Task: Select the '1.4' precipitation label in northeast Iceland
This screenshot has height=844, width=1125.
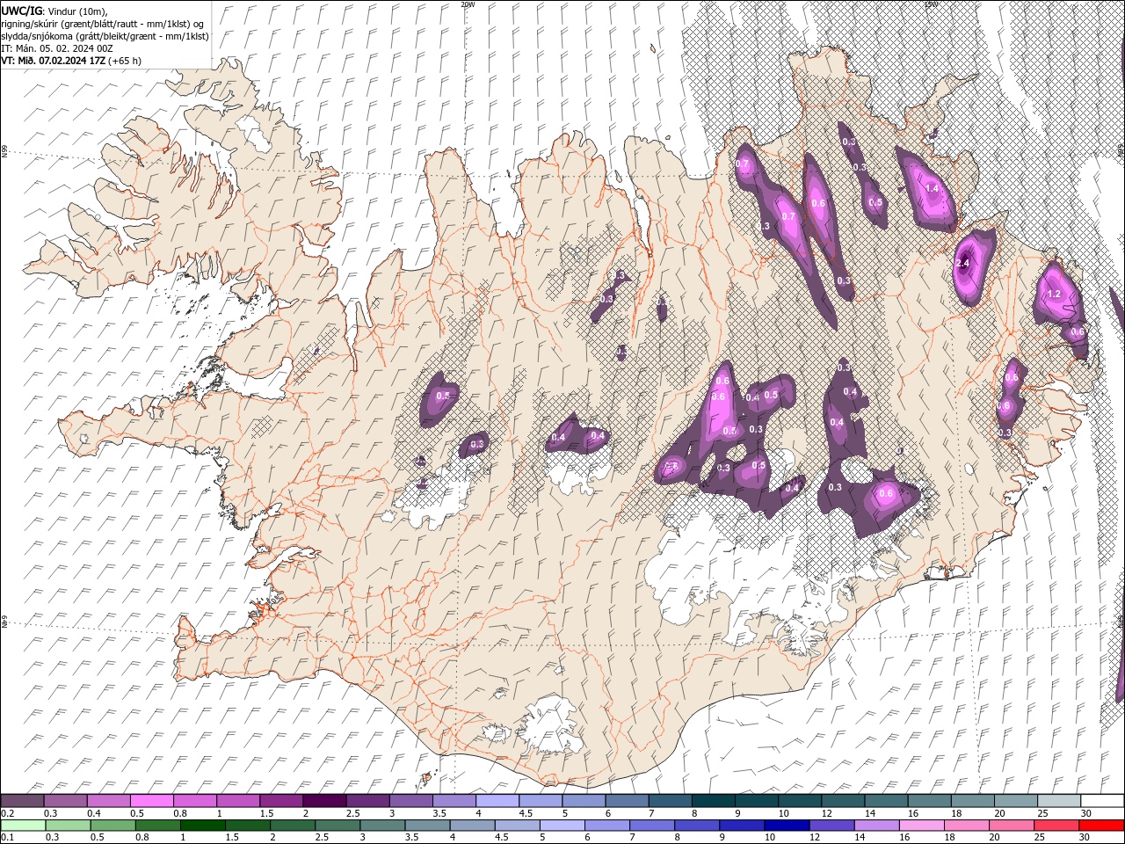Action: click(933, 188)
